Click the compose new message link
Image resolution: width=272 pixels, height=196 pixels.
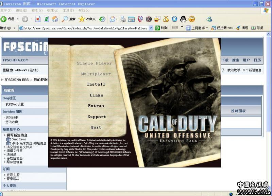click(17, 135)
